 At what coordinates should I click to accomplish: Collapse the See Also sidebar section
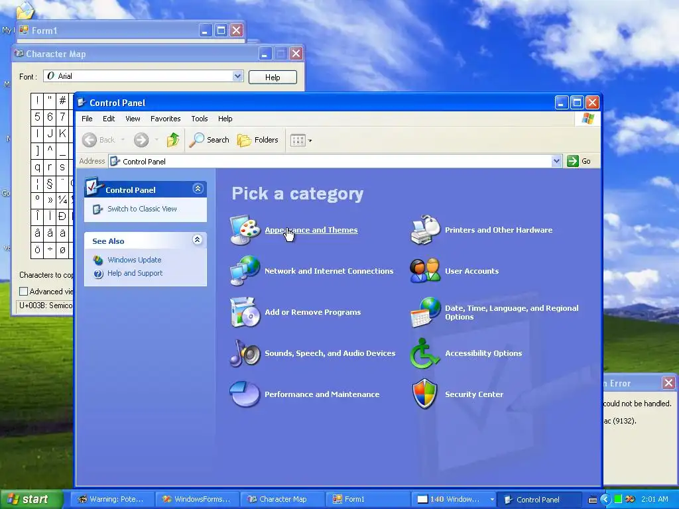[x=198, y=240]
